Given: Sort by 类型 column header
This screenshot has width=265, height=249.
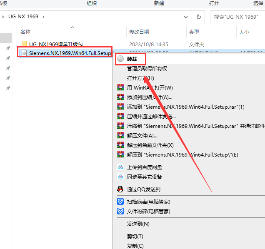Looking at the screenshot, I should click(x=194, y=32).
